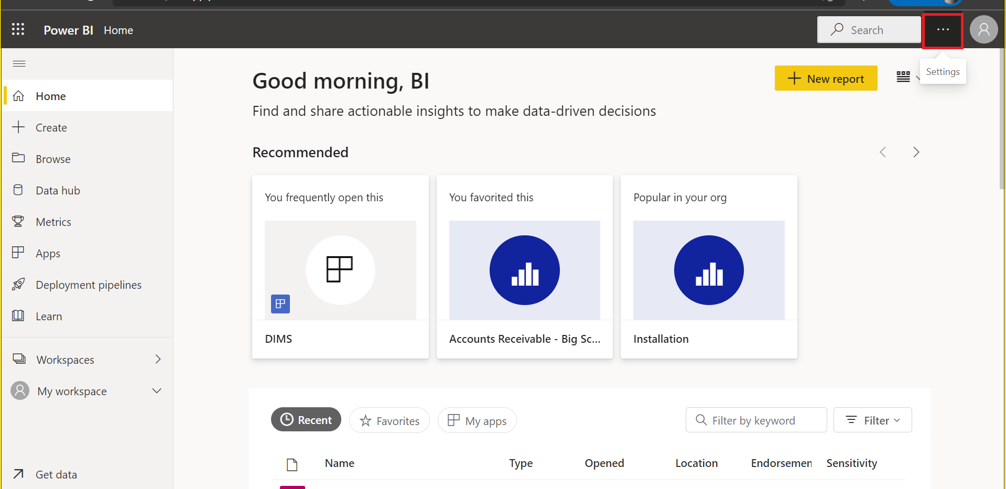The height and width of the screenshot is (489, 1006).
Task: Go to previous recommended items
Action: pos(883,152)
